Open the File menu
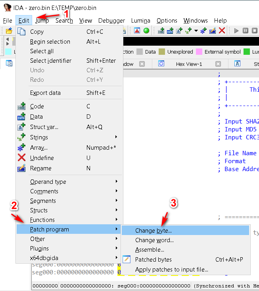Screen dimensions: 259x291 (x=8, y=20)
